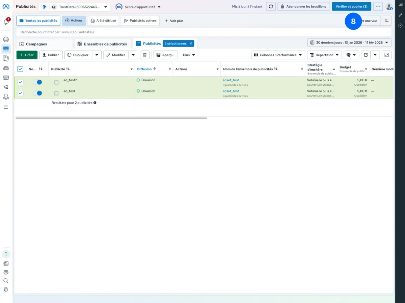Viewport: 405px width, 303px height.
Task: Uncheck the select-all header checkbox
Action: pyautogui.click(x=20, y=69)
